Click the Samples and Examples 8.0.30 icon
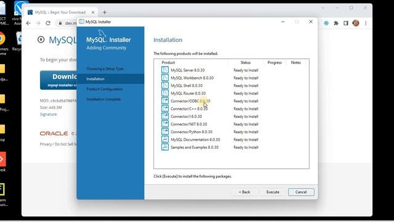 click(165, 147)
